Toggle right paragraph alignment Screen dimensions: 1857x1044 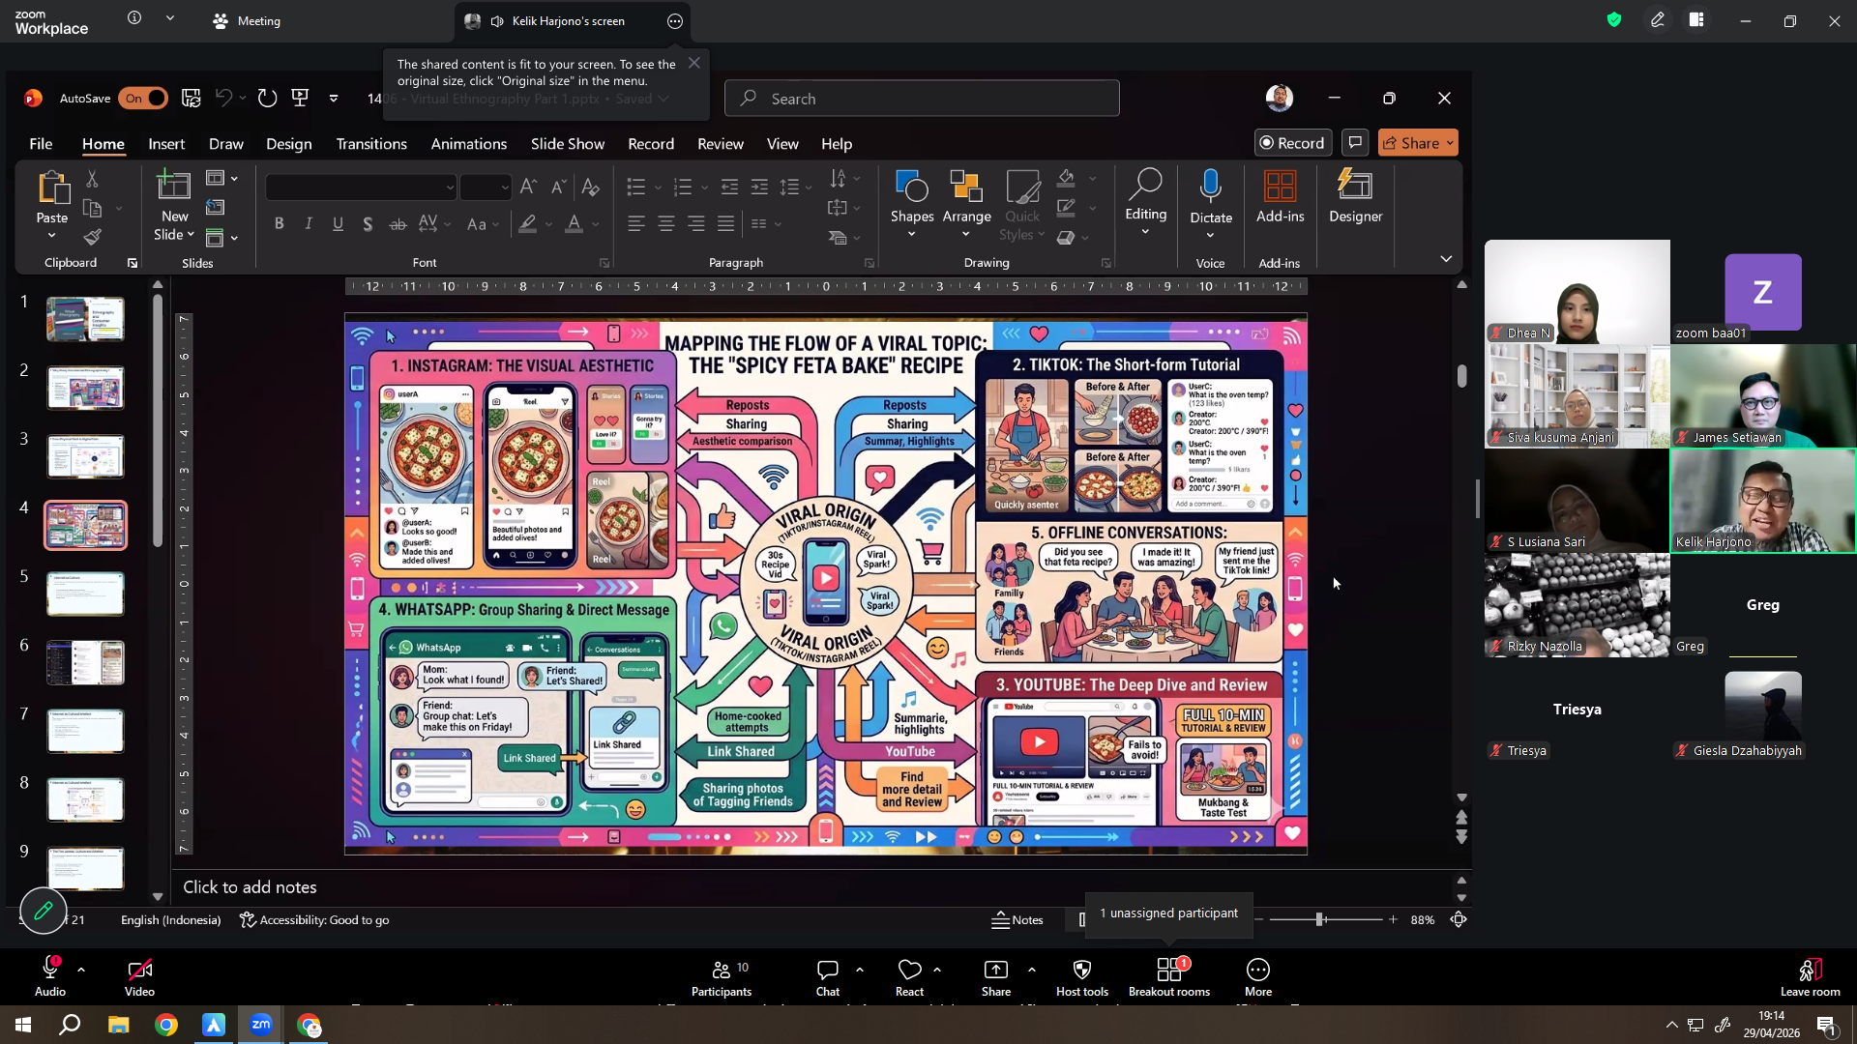tap(696, 224)
